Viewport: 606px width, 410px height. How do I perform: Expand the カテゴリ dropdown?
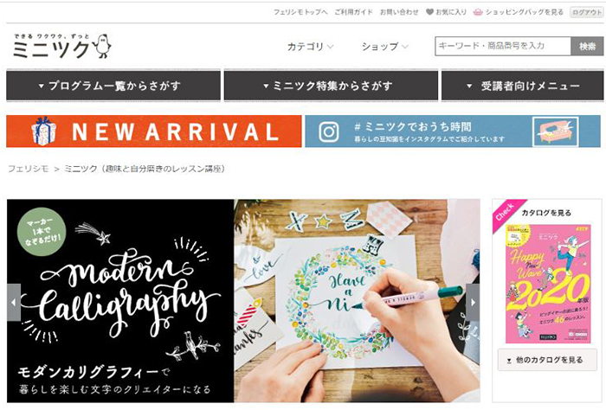coord(310,47)
